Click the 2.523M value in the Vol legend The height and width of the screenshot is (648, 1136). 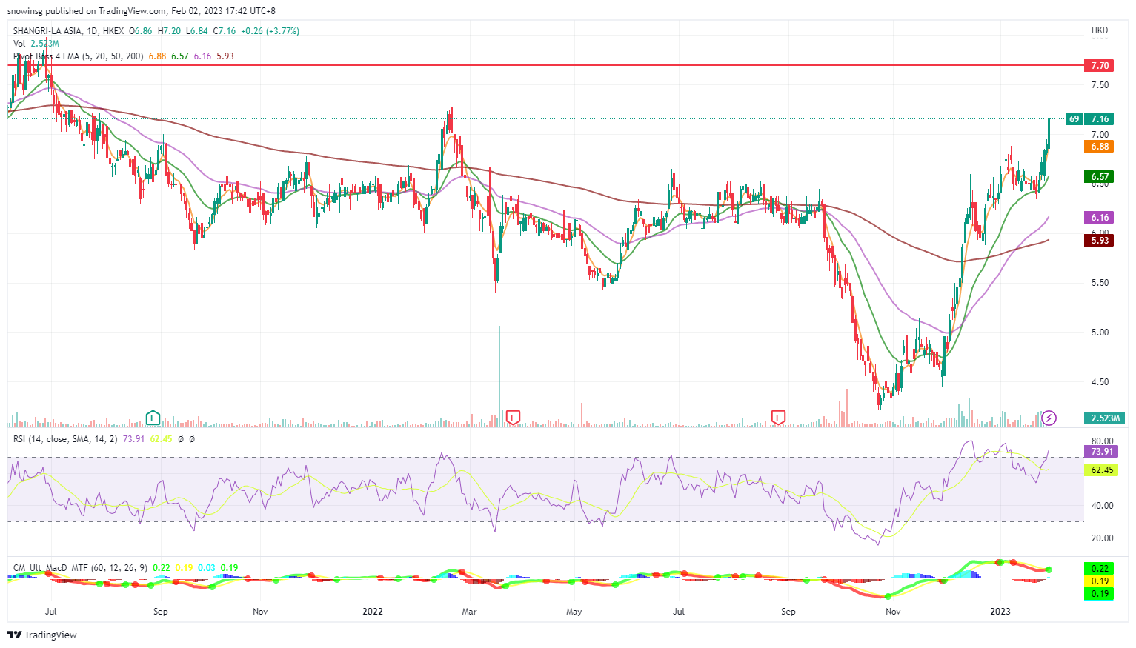click(45, 44)
